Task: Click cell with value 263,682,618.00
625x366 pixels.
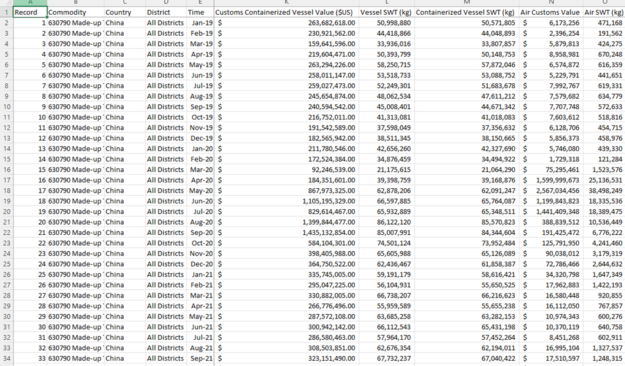Action: 286,22
